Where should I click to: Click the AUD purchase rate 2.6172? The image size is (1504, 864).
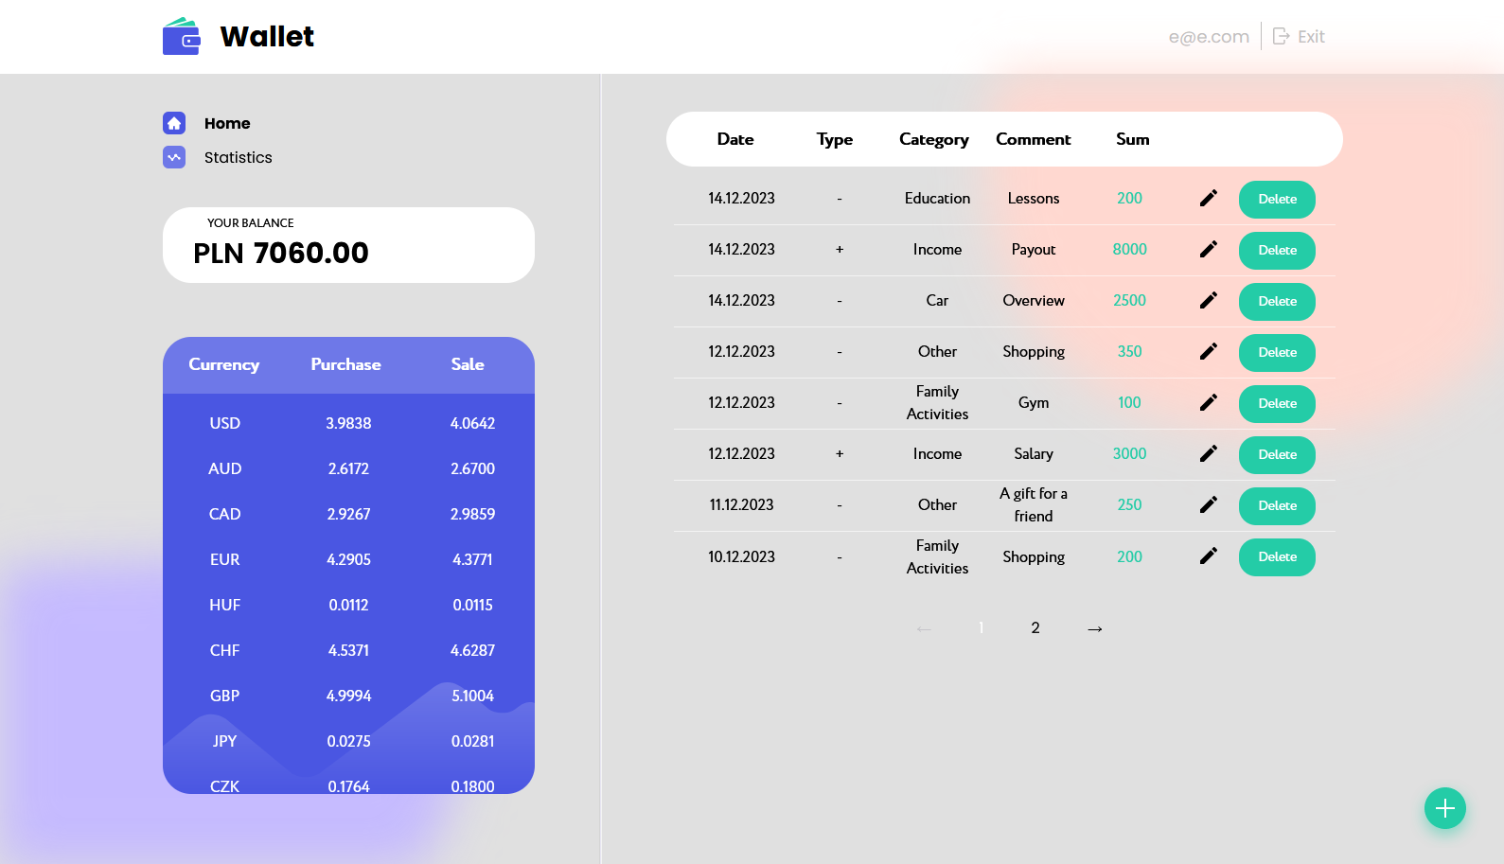tap(348, 468)
